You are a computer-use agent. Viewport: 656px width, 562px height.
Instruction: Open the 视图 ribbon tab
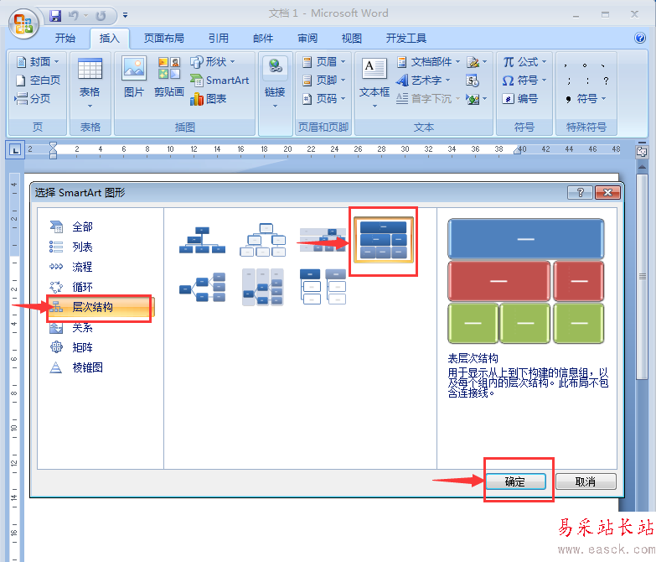(351, 39)
